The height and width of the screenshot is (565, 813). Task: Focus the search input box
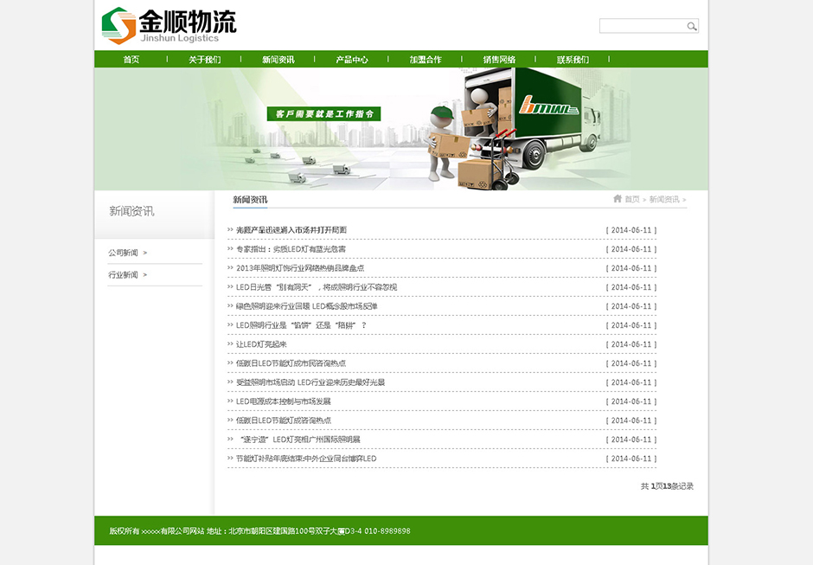tap(643, 26)
